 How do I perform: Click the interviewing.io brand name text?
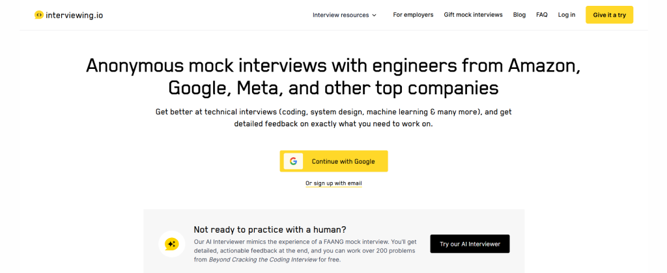coord(74,14)
